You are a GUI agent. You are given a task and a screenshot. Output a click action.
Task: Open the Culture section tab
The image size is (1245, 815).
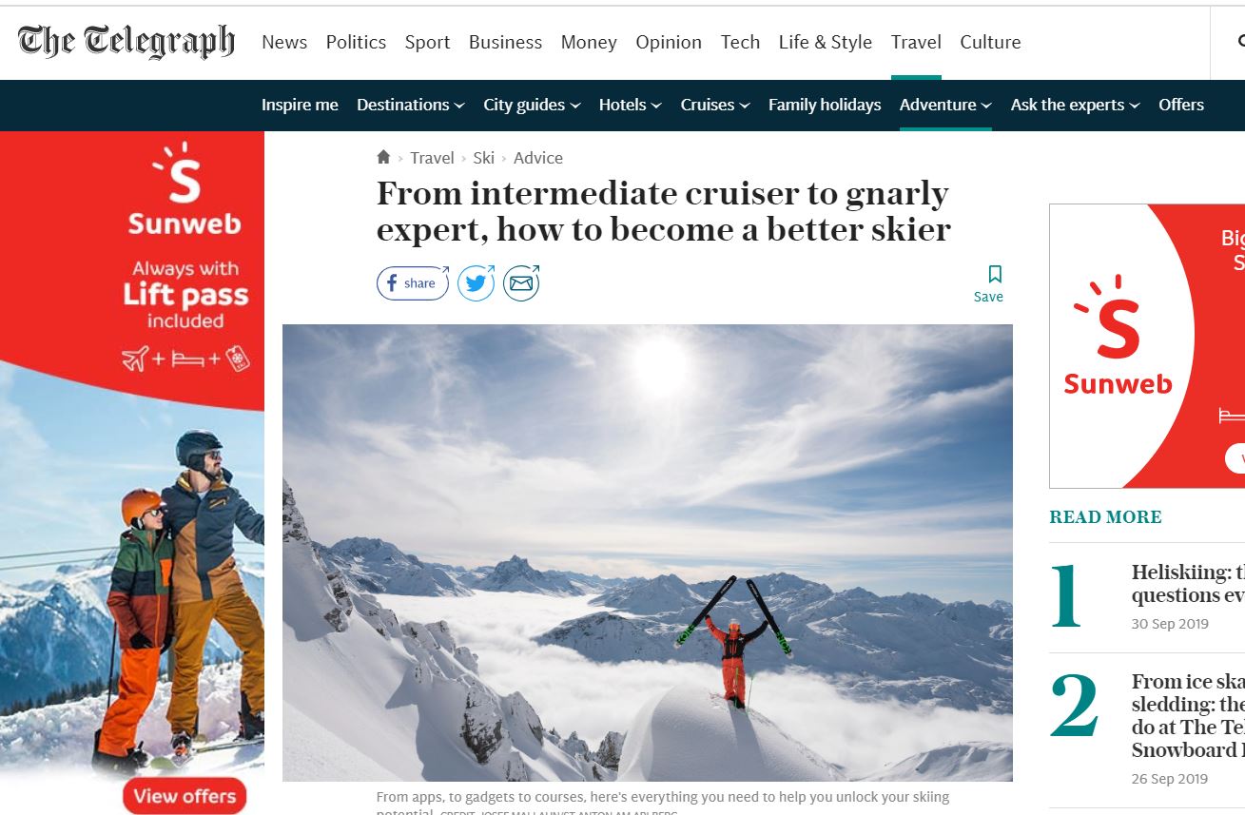pyautogui.click(x=990, y=42)
